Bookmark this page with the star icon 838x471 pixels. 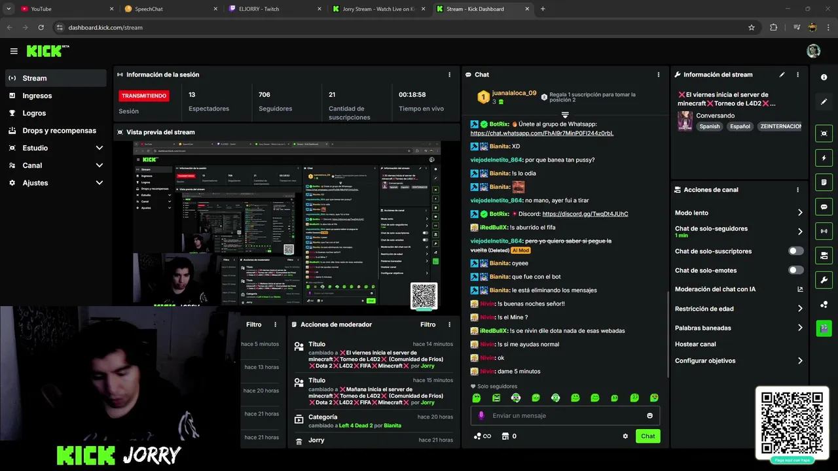752,27
